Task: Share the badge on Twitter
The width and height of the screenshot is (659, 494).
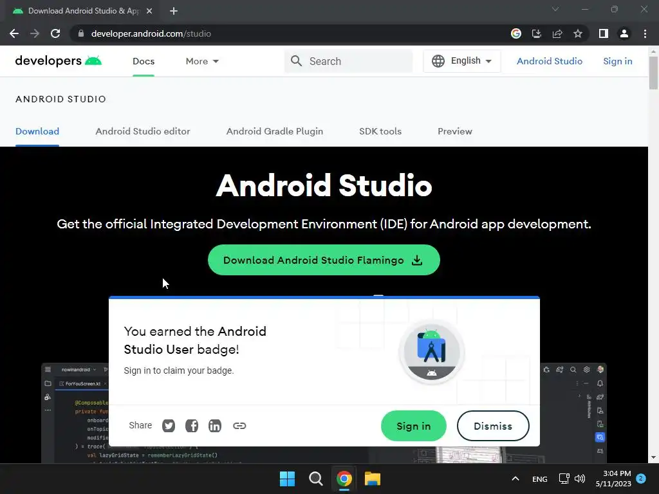Action: [x=169, y=426]
